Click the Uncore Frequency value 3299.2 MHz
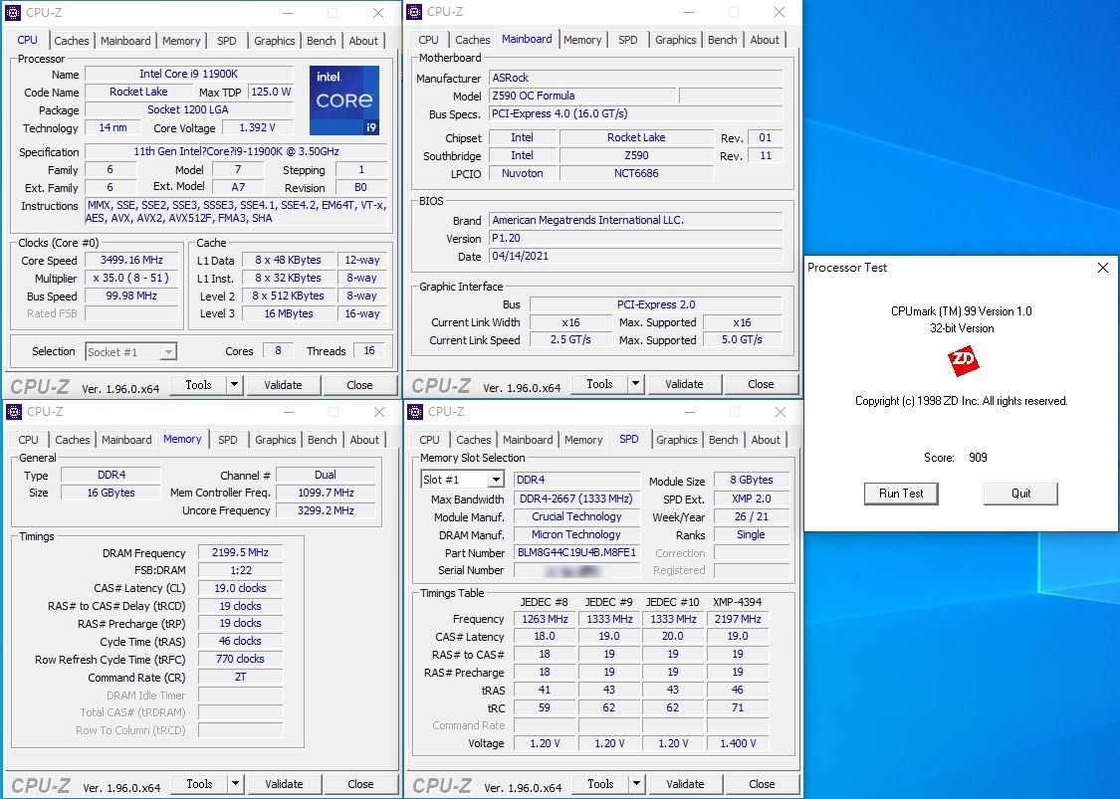 (326, 510)
